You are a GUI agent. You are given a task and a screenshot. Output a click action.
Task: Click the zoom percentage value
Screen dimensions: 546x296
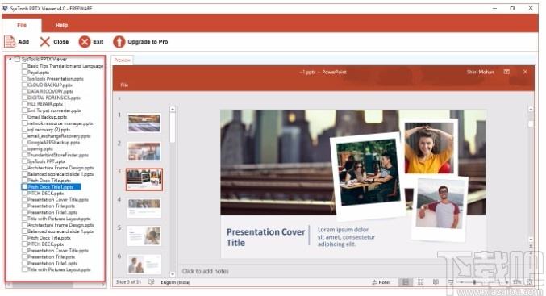517,282
